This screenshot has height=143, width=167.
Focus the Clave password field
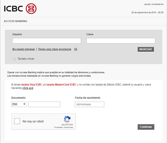(121, 41)
